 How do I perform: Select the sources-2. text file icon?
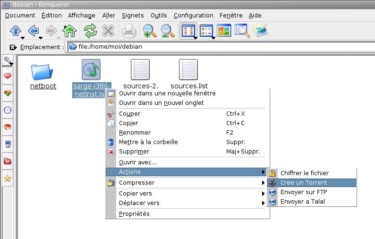point(140,69)
